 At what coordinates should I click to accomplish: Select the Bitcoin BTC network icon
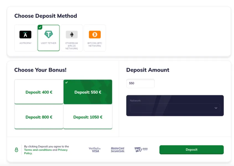click(x=95, y=35)
